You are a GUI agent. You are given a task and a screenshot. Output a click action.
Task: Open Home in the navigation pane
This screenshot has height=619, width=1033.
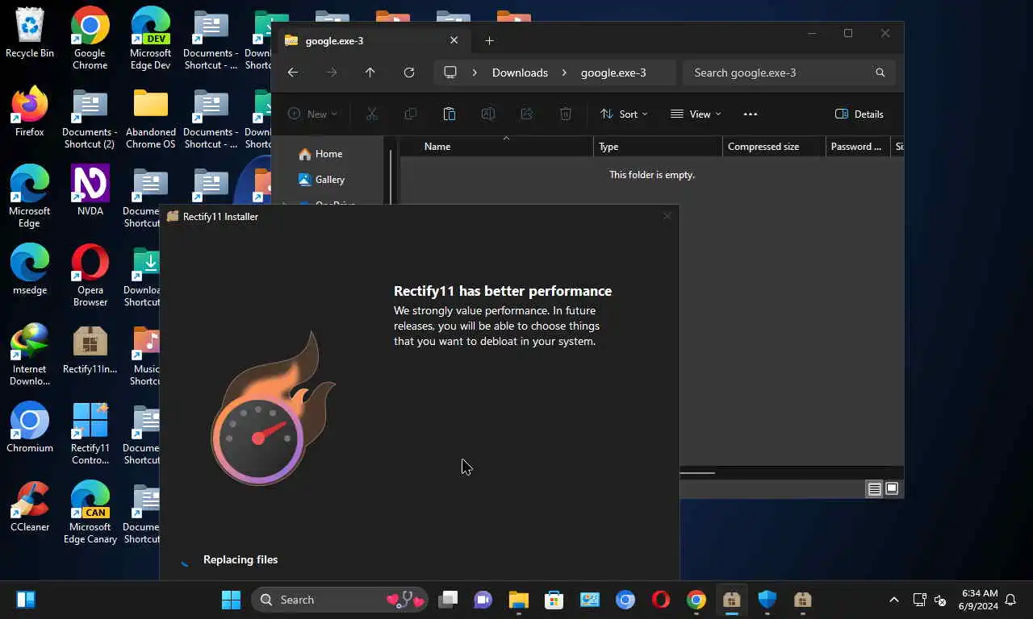click(x=328, y=154)
